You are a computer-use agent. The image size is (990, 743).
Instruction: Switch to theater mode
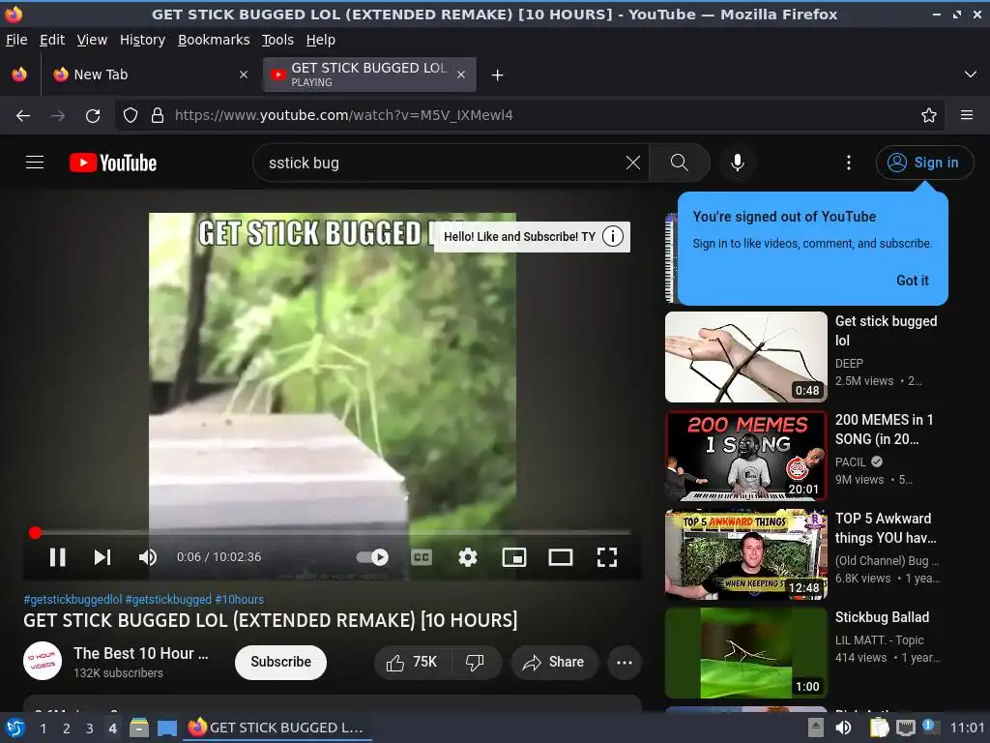pyautogui.click(x=561, y=557)
